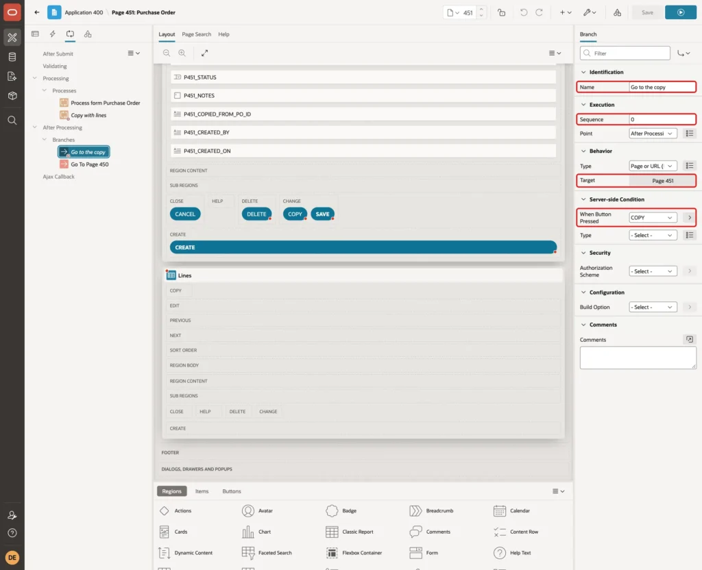This screenshot has height=570, width=702.
Task: Open the DE user avatar menu
Action: 12,558
